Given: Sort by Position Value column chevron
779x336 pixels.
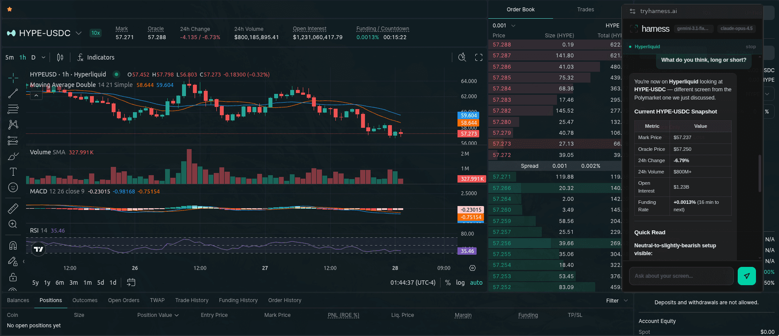Looking at the screenshot, I should pyautogui.click(x=177, y=315).
